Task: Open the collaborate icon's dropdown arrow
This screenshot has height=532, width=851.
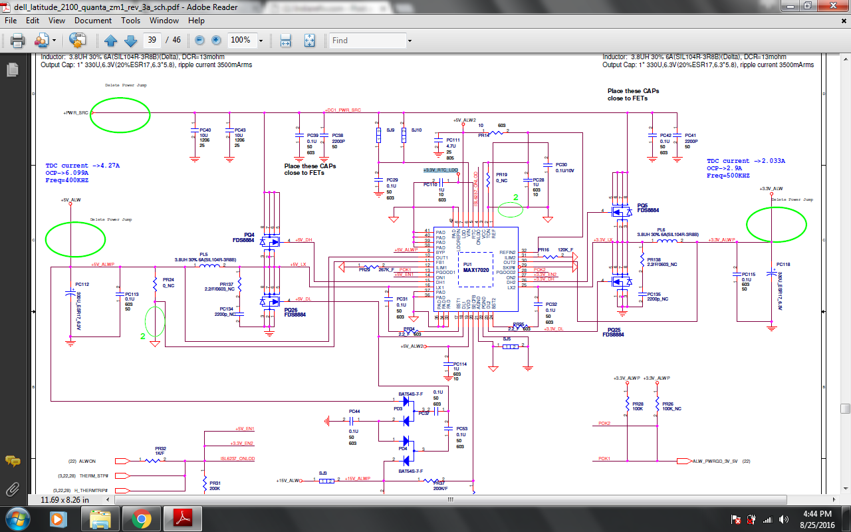Action: (x=54, y=41)
